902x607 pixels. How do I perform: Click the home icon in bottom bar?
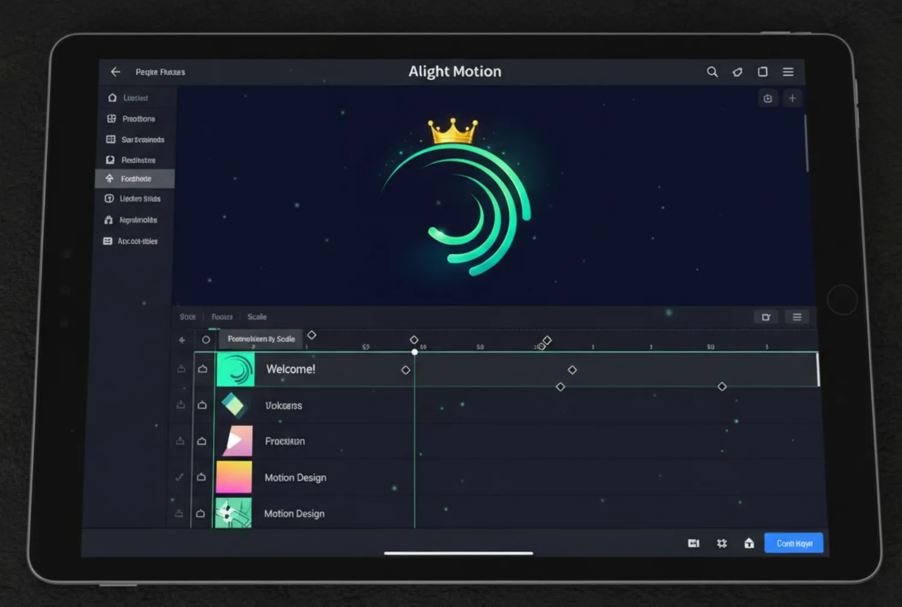pyautogui.click(x=749, y=543)
